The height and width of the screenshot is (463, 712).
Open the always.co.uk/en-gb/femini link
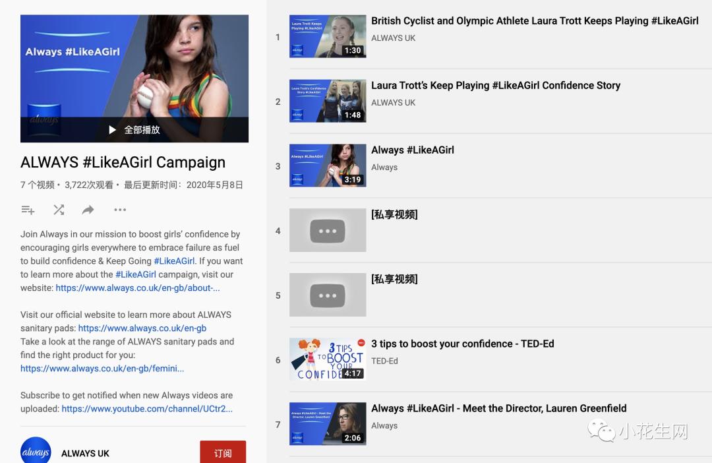pyautogui.click(x=102, y=369)
